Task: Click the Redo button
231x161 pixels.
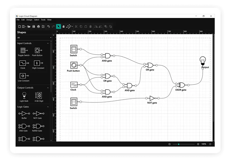Action: click(x=53, y=27)
